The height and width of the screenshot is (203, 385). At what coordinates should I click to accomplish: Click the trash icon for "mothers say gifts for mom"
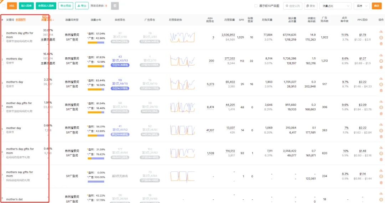pyautogui.click(x=381, y=183)
